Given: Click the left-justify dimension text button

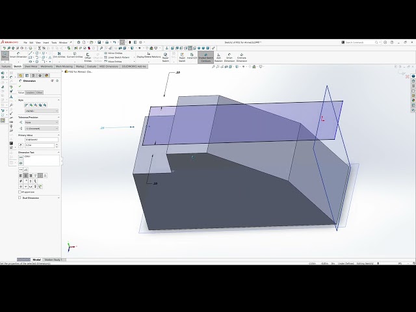Looking at the screenshot, I should [x=21, y=175].
